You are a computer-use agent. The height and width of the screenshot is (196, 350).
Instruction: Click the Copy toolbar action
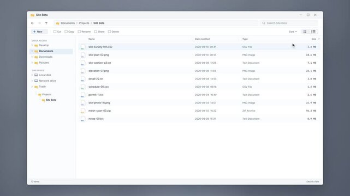69,32
